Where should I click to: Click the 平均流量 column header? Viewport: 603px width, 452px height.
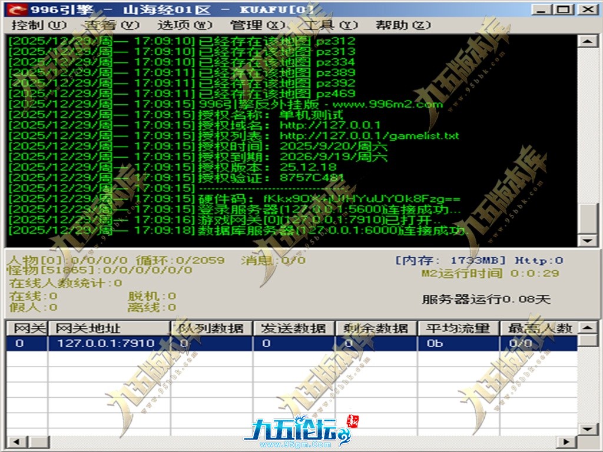click(x=458, y=328)
